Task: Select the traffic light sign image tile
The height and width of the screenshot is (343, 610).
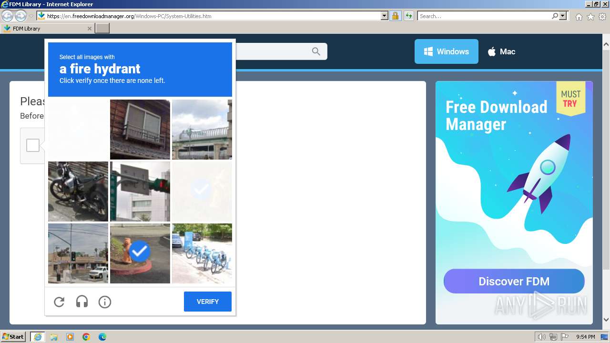Action: (140, 192)
